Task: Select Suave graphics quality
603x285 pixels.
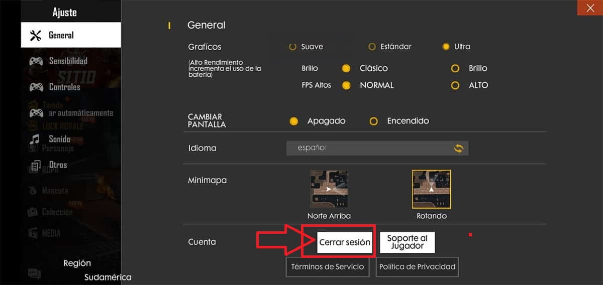Action: coord(293,47)
